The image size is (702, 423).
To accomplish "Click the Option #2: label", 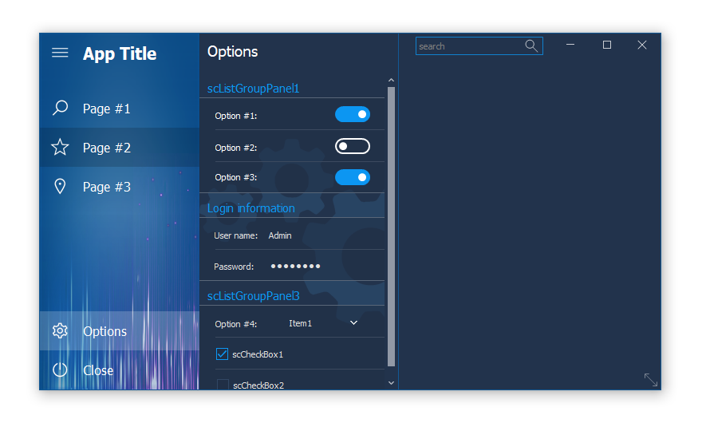I will (x=236, y=148).
